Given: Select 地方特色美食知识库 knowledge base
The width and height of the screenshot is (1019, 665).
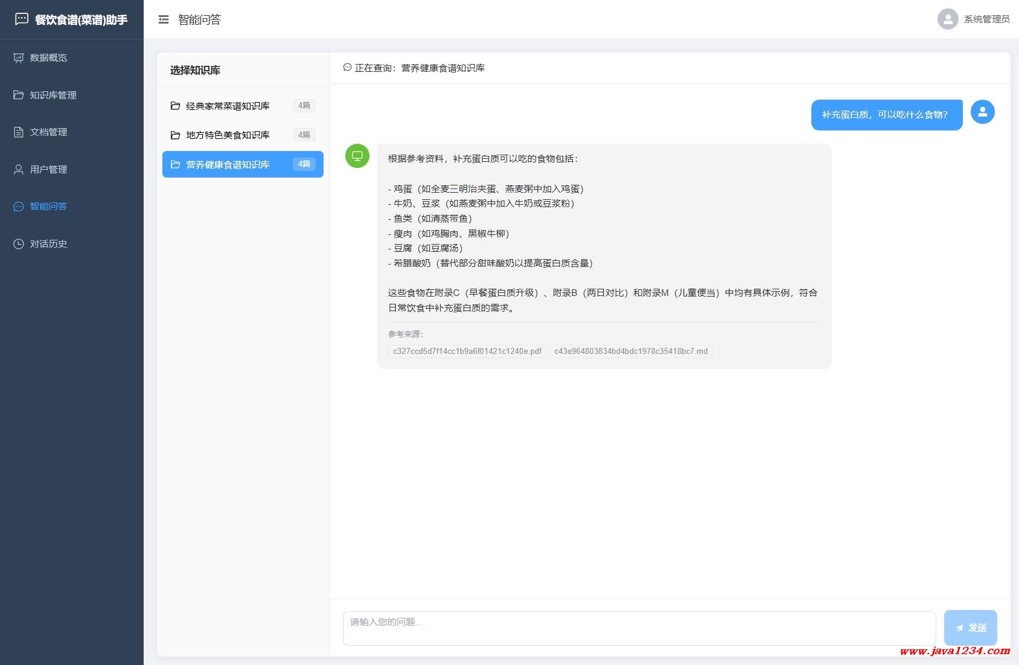Looking at the screenshot, I should click(228, 135).
